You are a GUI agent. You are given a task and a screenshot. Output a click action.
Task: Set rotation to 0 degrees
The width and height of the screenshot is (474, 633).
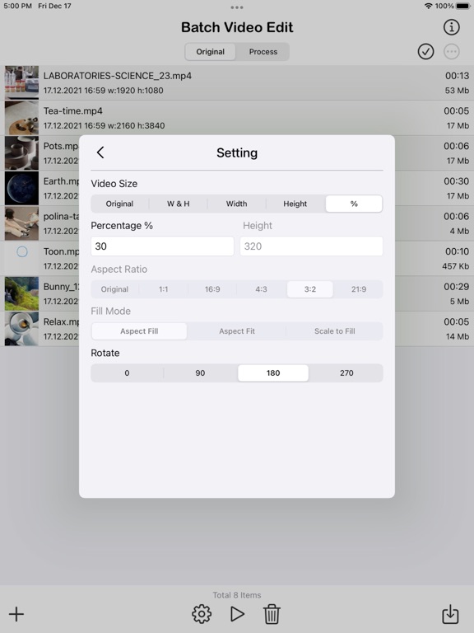click(x=127, y=373)
